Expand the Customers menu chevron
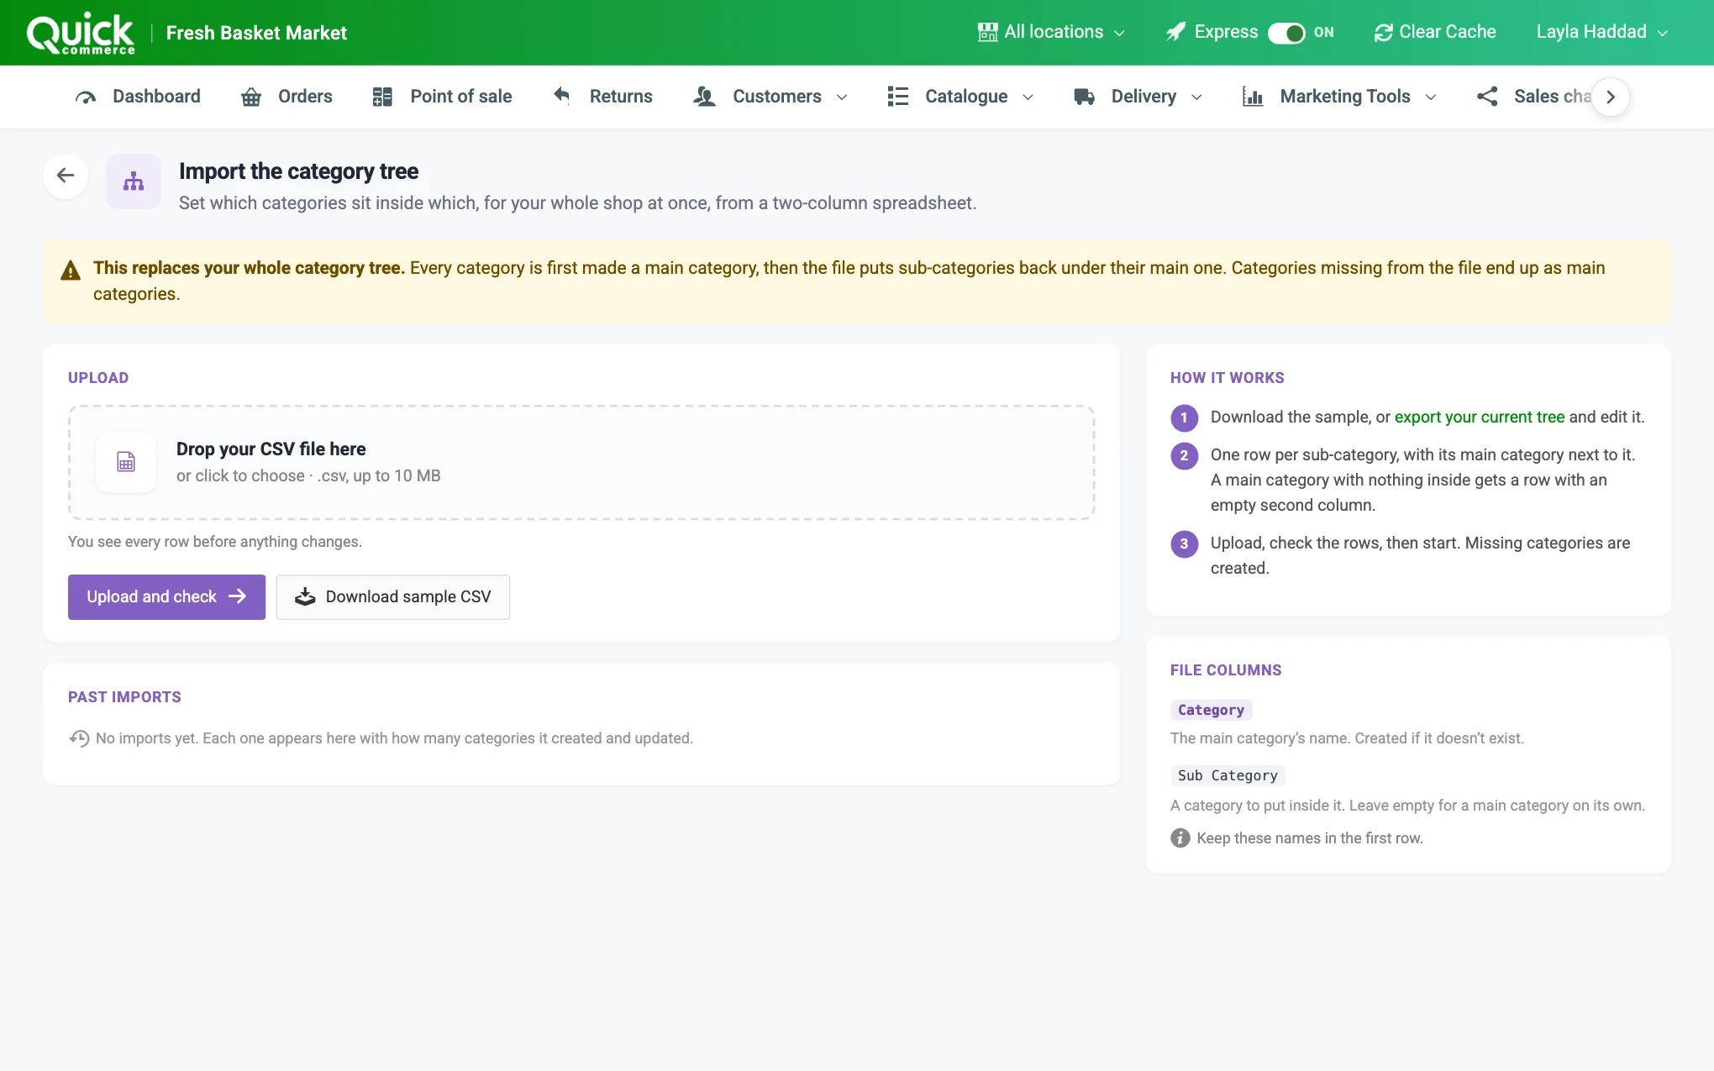Image resolution: width=1714 pixels, height=1071 pixels. point(842,97)
